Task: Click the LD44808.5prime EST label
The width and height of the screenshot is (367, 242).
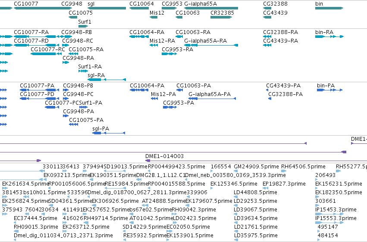Action: click(256, 192)
